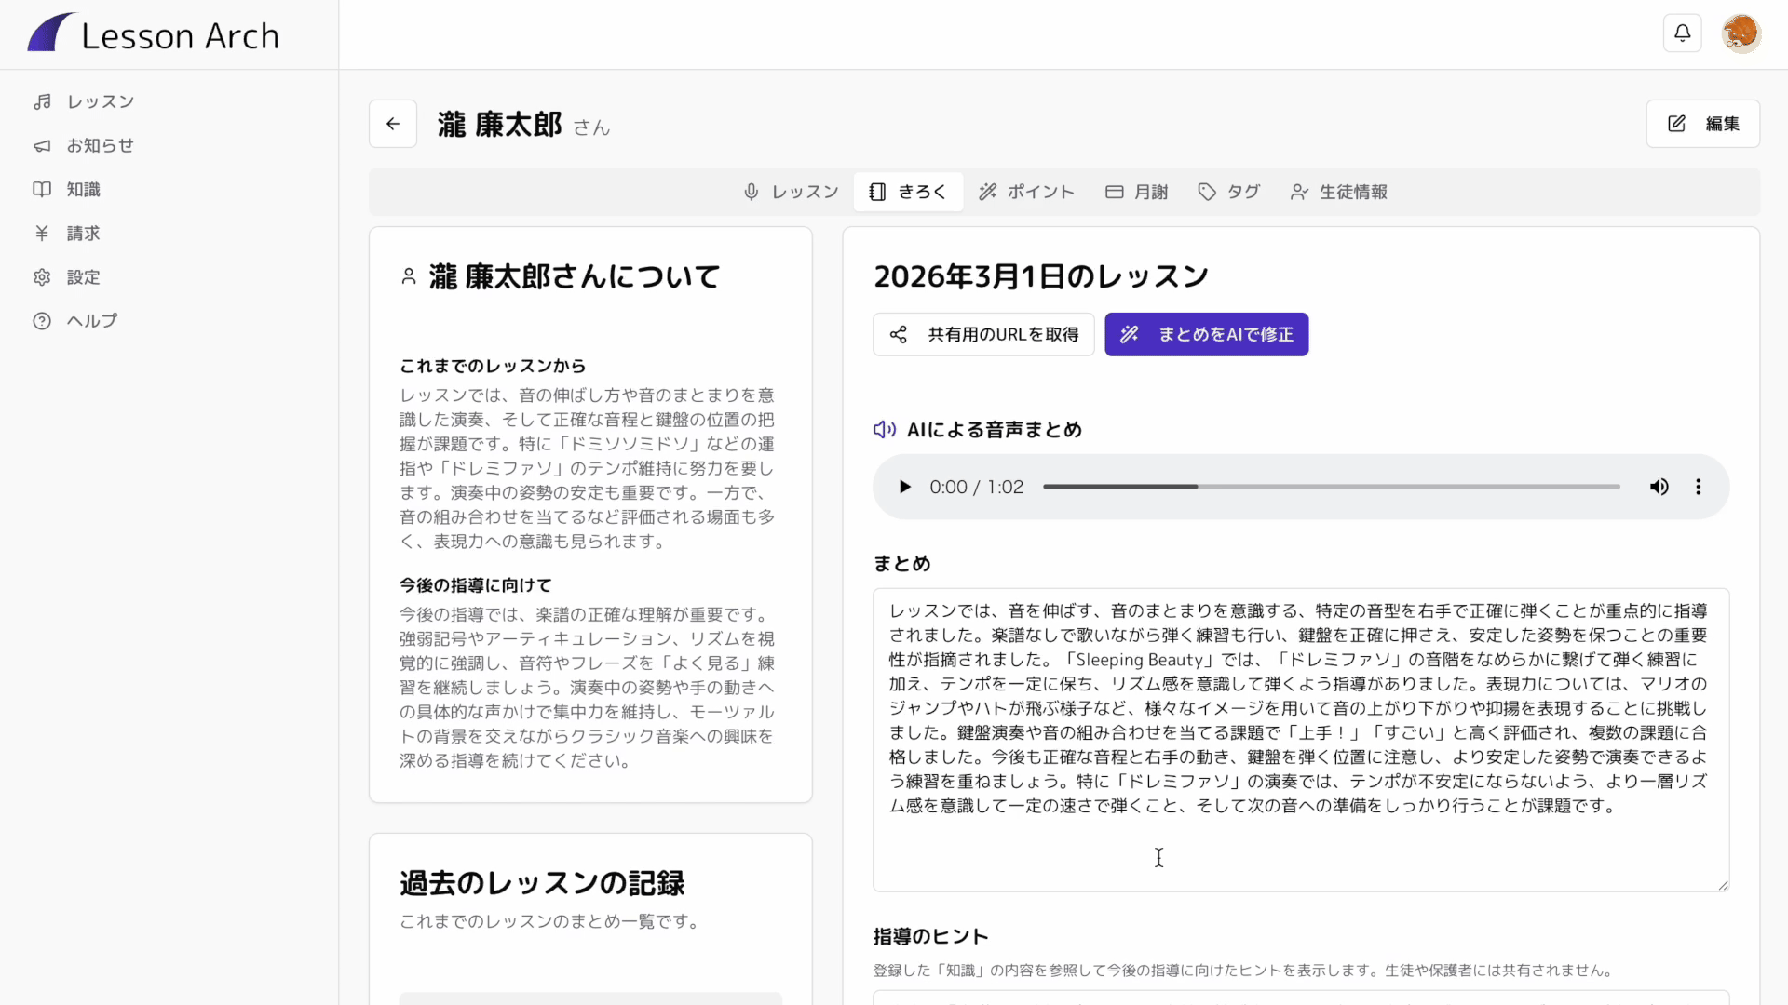Go back using the left arrow button
This screenshot has width=1788, height=1005.
click(393, 124)
